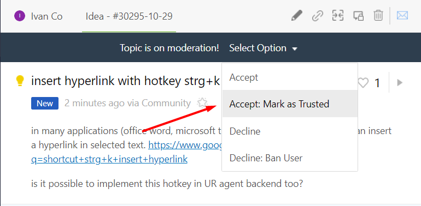Toggle the heart vote icon
This screenshot has width=421, height=206.
pos(363,83)
